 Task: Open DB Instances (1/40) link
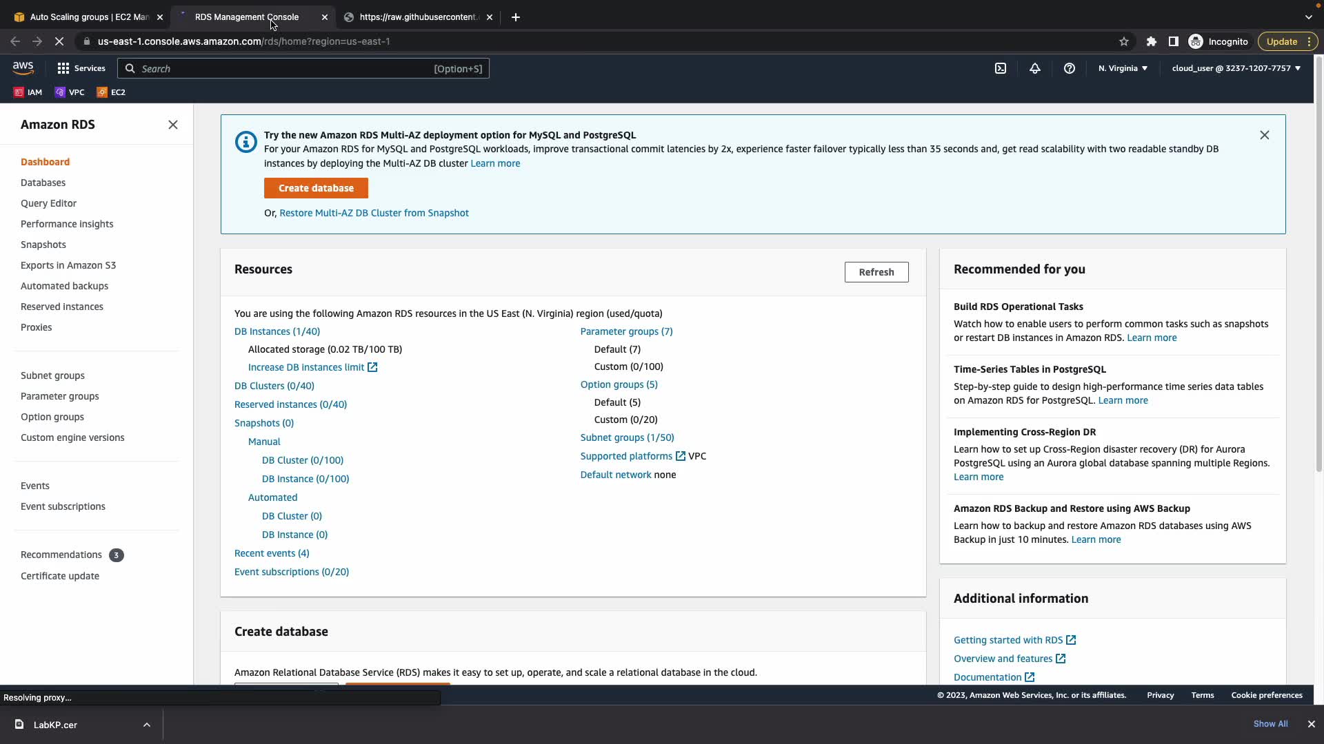[x=277, y=331]
